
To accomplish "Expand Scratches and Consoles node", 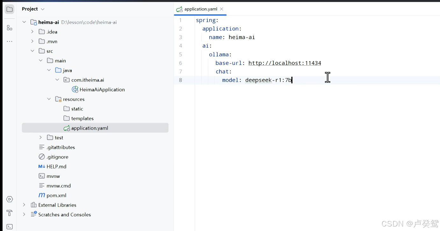I will [x=24, y=214].
